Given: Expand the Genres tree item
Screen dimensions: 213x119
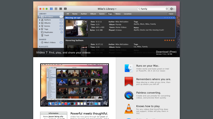Looking at the screenshot, I should pyautogui.click(x=40, y=26).
